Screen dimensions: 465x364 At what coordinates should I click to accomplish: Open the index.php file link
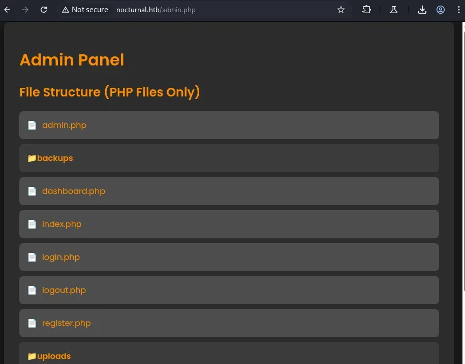[x=61, y=224]
